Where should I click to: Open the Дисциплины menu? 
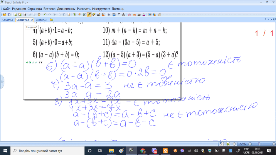tap(66, 9)
